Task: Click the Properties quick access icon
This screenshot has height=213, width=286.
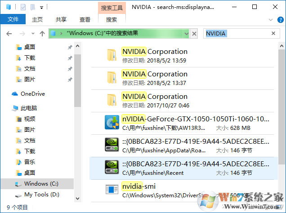Action: (23, 7)
